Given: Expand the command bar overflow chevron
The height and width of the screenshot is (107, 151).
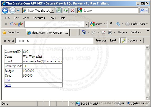Looking at the screenshot, I should (148, 31).
